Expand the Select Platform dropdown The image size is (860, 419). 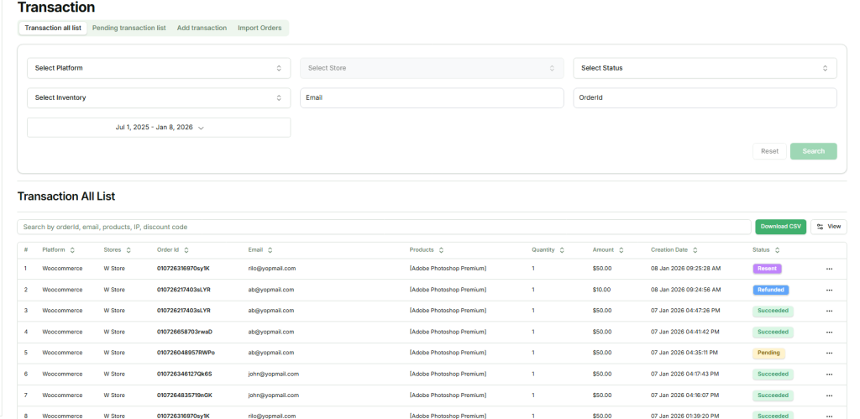coord(159,68)
